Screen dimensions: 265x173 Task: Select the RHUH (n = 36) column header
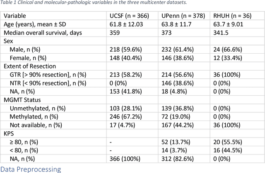232,16
